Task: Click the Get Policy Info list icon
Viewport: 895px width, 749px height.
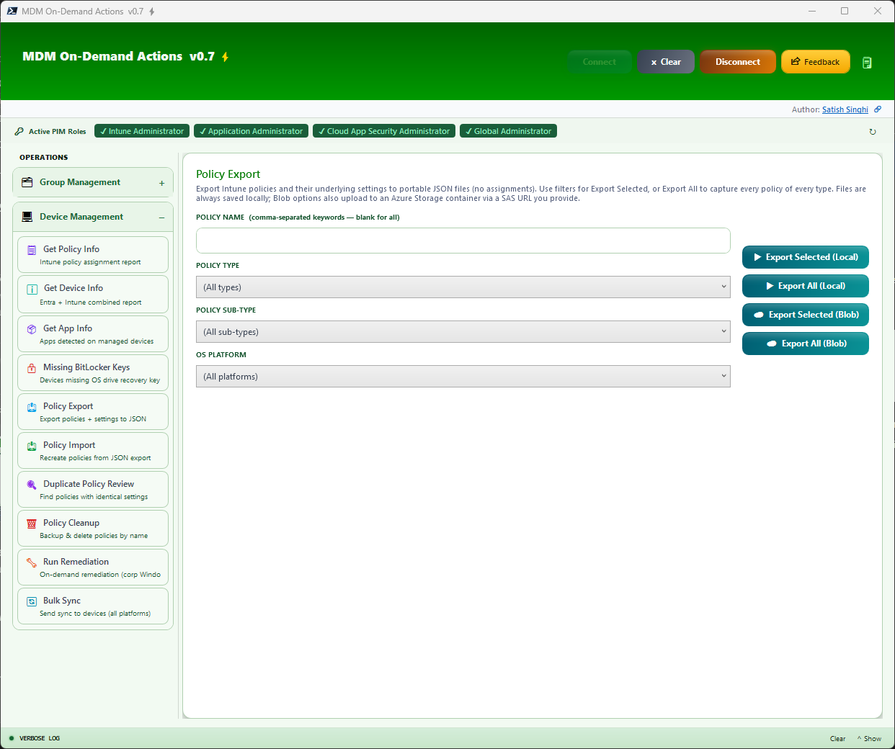Action: click(32, 250)
